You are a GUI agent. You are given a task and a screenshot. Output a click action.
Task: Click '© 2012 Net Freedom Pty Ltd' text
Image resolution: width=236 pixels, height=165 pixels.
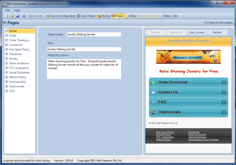click(163, 123)
